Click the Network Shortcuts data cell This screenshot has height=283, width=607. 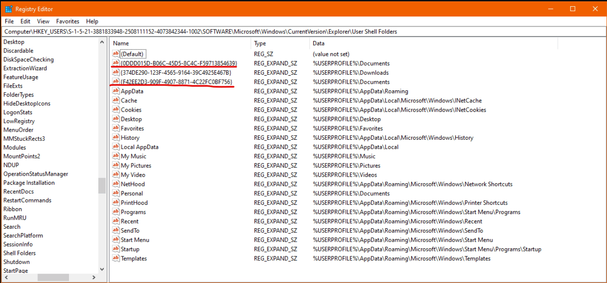pos(413,184)
